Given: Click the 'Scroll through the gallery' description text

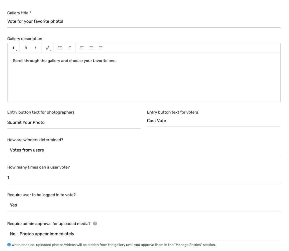Looking at the screenshot, I should [x=65, y=61].
